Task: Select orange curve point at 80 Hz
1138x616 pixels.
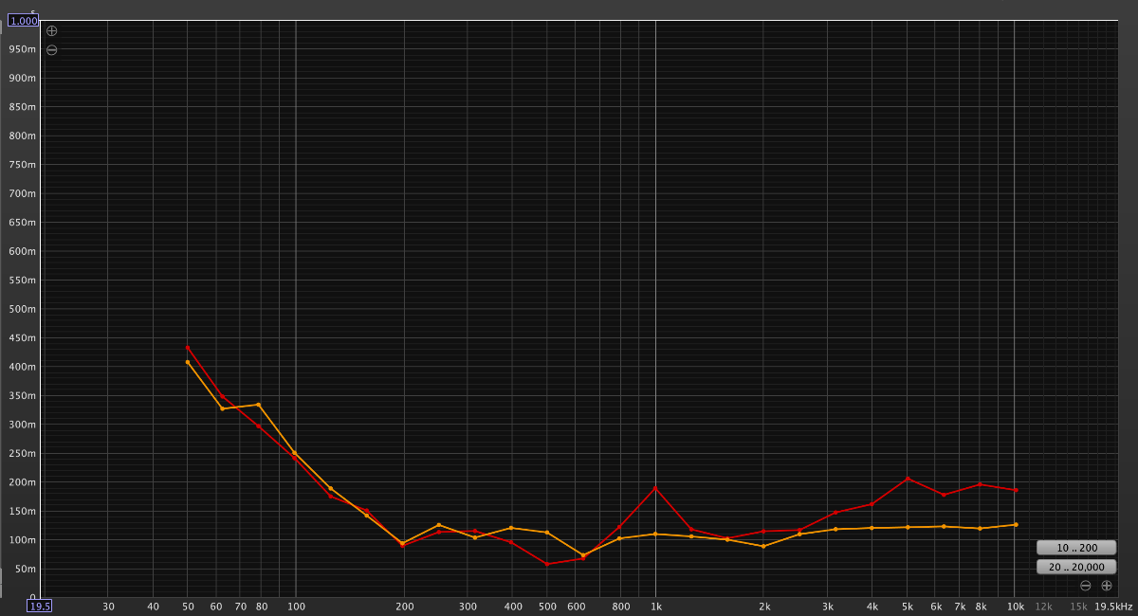Action: point(259,405)
